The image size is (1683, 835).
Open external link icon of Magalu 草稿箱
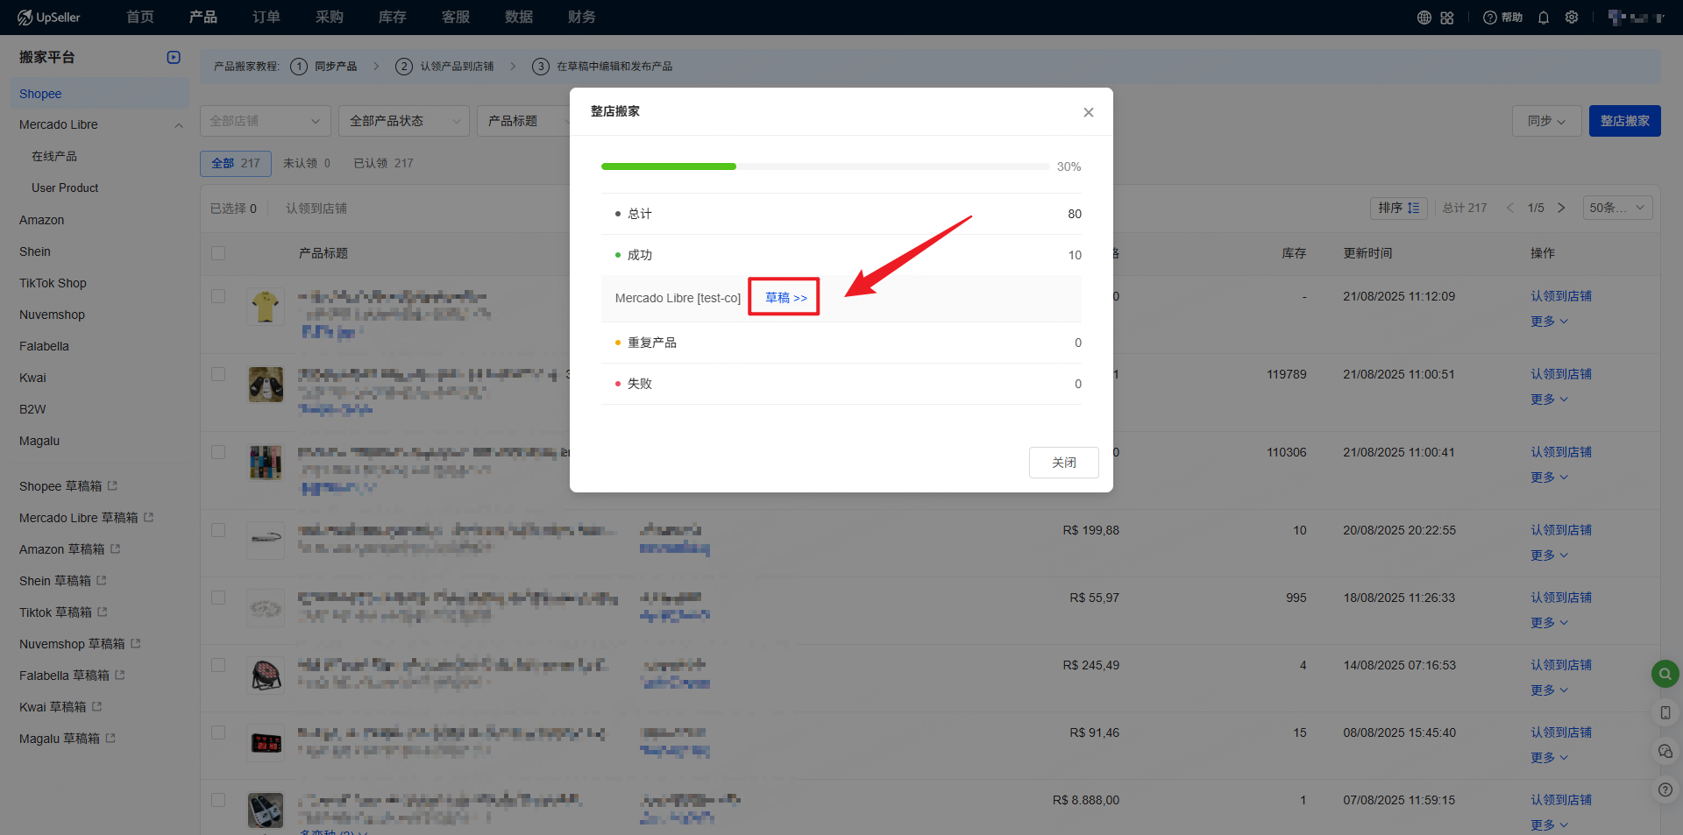(110, 738)
